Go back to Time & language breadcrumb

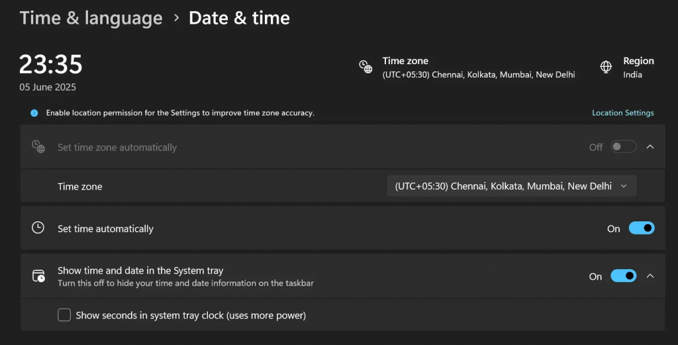pos(91,18)
